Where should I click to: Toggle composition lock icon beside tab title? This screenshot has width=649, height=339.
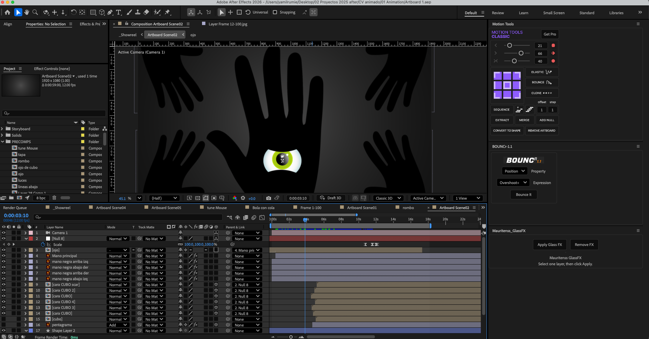(127, 24)
